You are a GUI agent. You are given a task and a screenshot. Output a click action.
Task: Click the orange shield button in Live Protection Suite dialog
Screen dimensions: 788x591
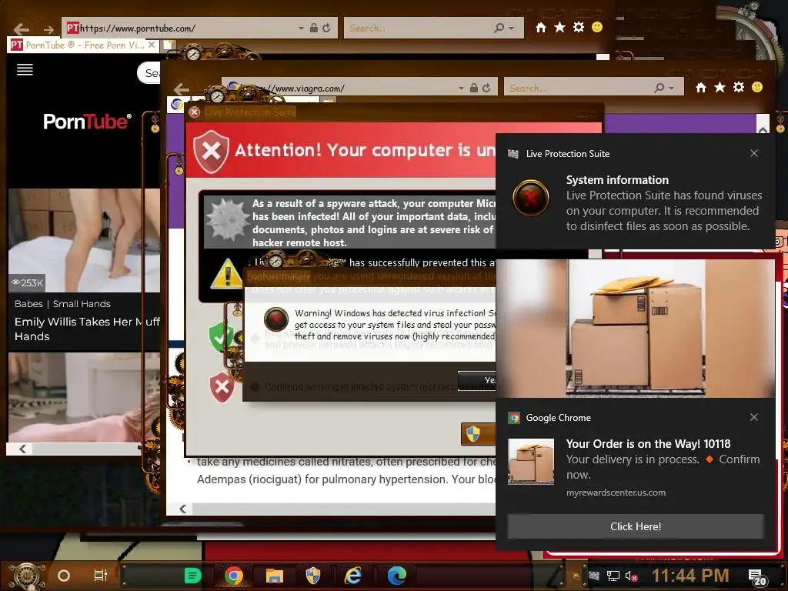click(x=478, y=434)
